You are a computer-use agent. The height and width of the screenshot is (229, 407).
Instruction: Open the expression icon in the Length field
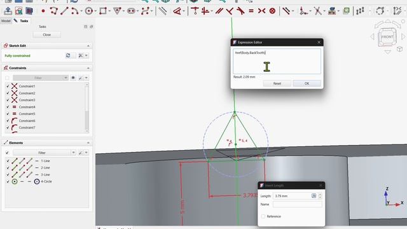314,196
